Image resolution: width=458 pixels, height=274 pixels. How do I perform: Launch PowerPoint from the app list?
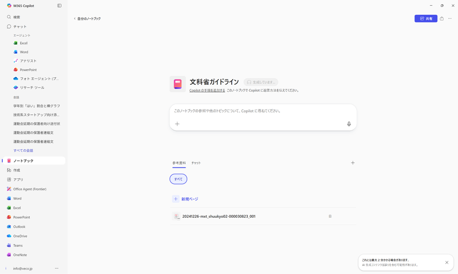[34, 217]
